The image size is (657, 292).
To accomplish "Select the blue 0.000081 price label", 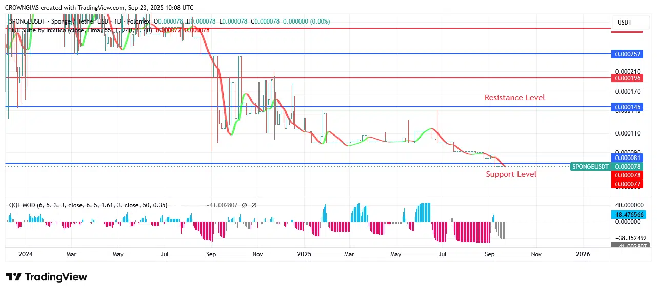I will (x=627, y=158).
